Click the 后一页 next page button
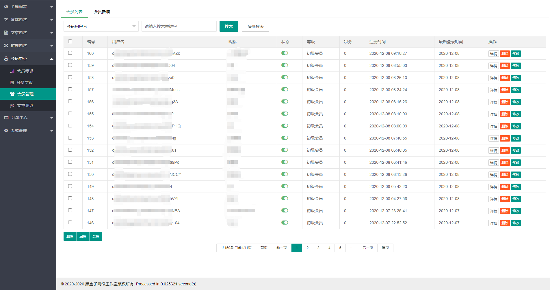This screenshot has width=550, height=290. pyautogui.click(x=368, y=248)
